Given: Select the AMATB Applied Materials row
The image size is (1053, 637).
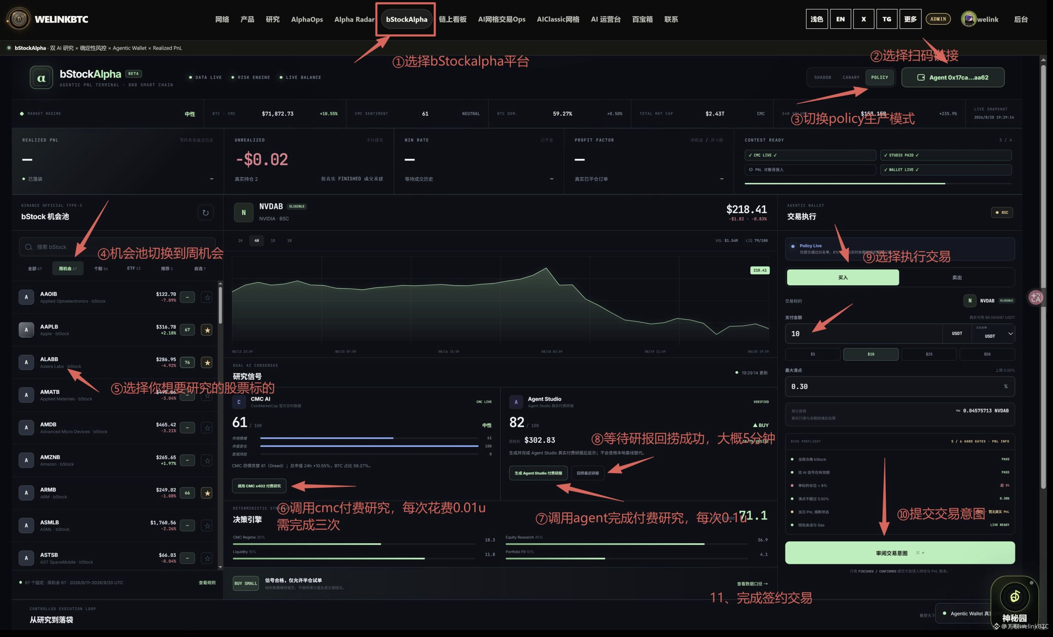Looking at the screenshot, I should [x=115, y=395].
